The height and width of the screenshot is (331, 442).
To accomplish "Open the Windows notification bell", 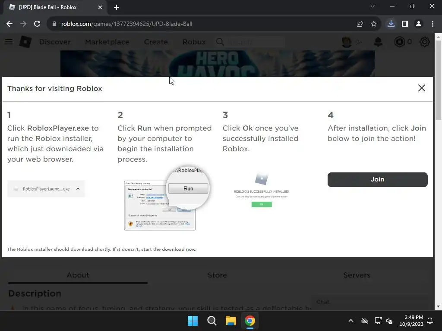I will 430,321.
